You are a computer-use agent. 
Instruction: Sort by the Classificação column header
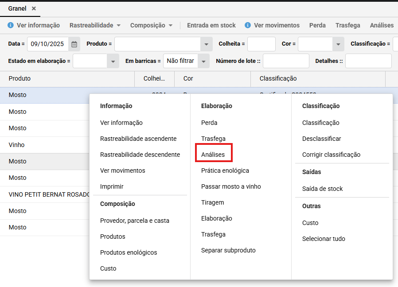(x=318, y=78)
